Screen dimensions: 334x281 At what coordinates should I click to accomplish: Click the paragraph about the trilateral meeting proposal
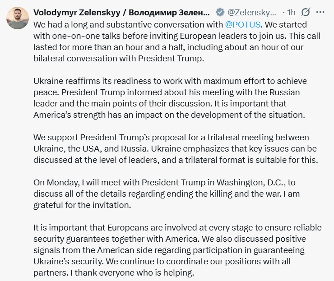(x=176, y=148)
